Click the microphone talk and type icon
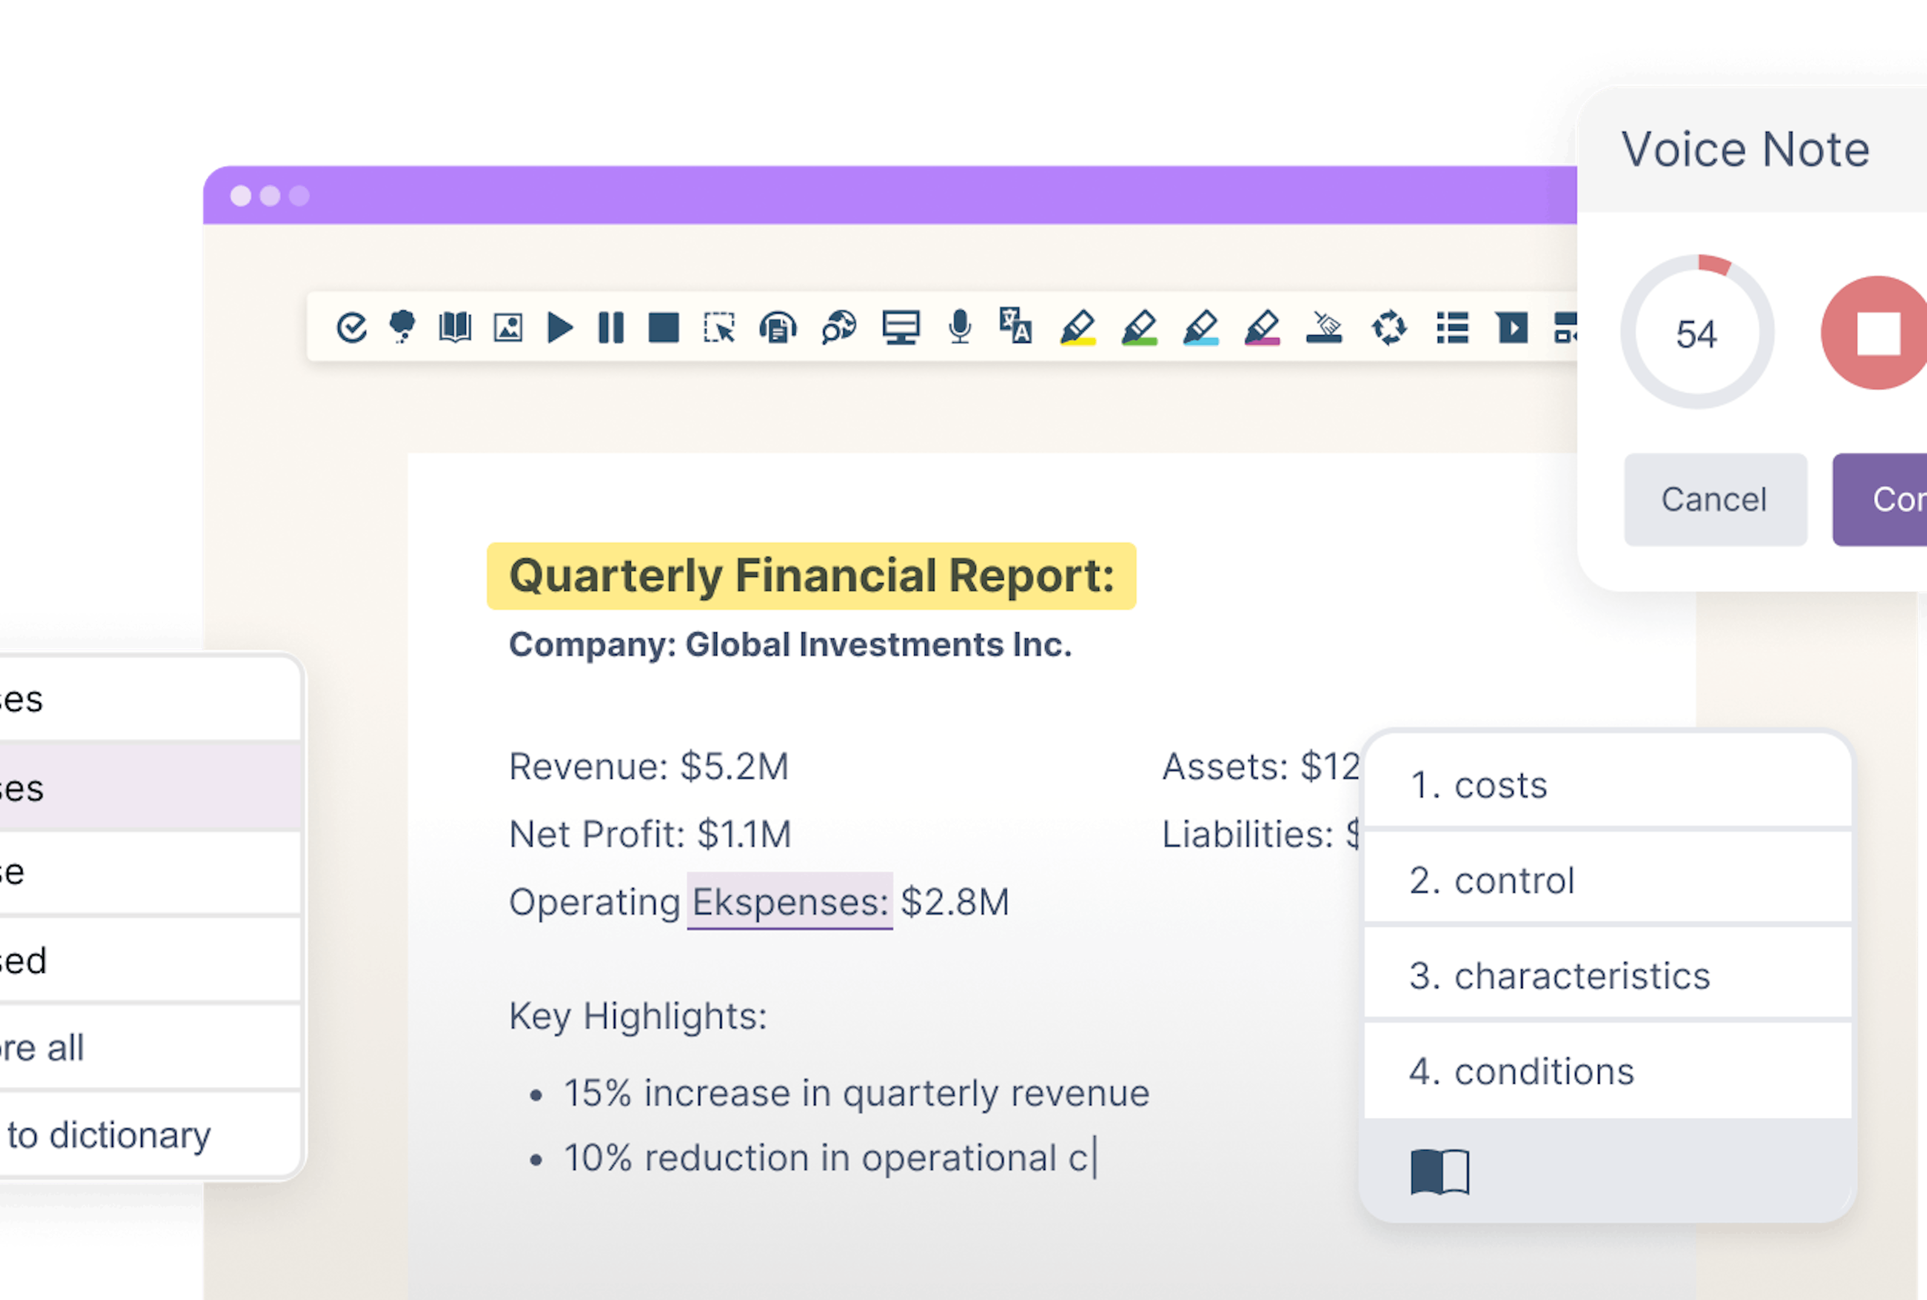The width and height of the screenshot is (1927, 1300). (960, 328)
